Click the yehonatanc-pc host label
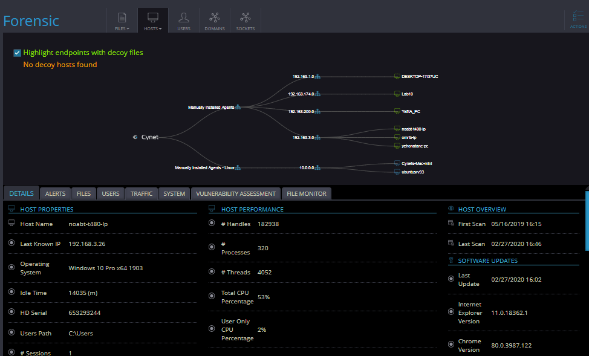 pyautogui.click(x=415, y=146)
